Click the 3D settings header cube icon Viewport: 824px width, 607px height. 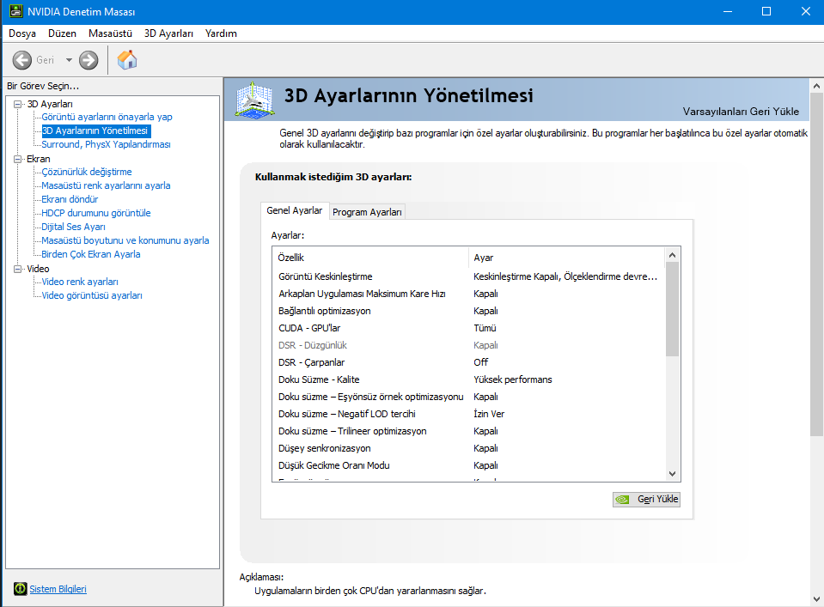255,100
